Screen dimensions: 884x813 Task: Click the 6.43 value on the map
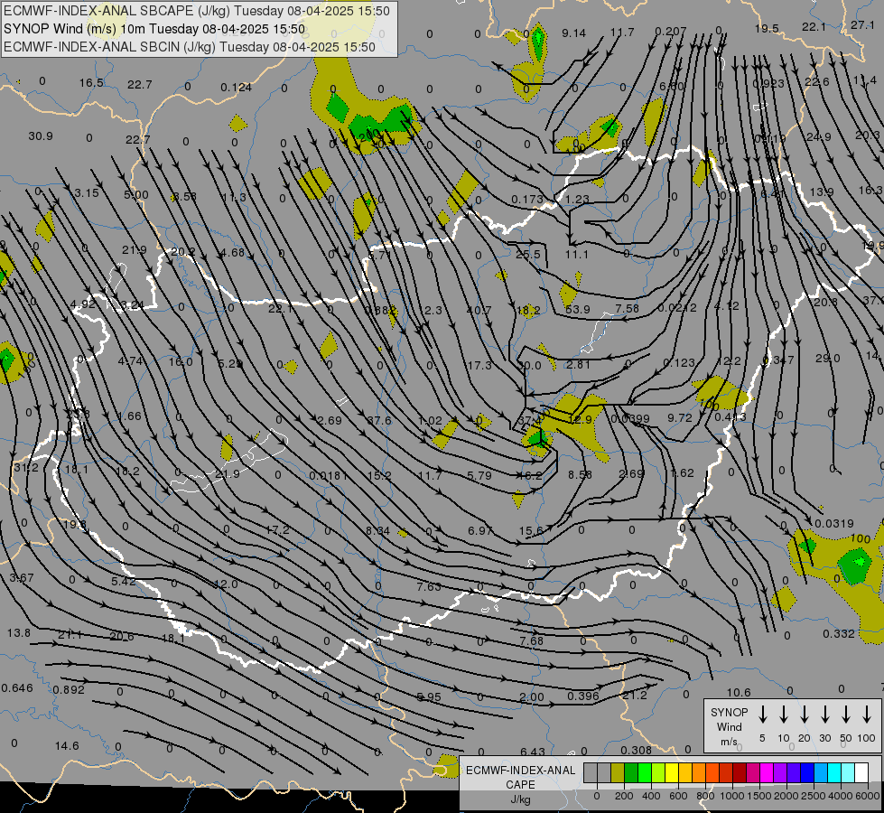click(532, 752)
